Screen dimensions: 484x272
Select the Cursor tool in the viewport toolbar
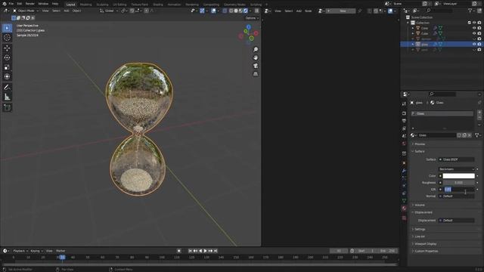click(x=7, y=37)
